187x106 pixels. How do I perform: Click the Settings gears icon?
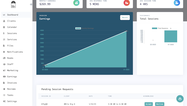[x=4, y=101]
